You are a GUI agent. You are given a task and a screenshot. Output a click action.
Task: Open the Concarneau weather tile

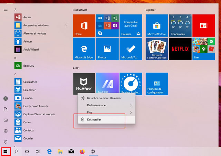pos(180,26)
